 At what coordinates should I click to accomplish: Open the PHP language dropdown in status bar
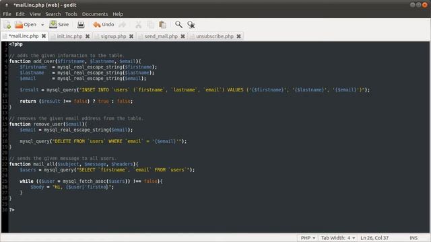(308, 238)
